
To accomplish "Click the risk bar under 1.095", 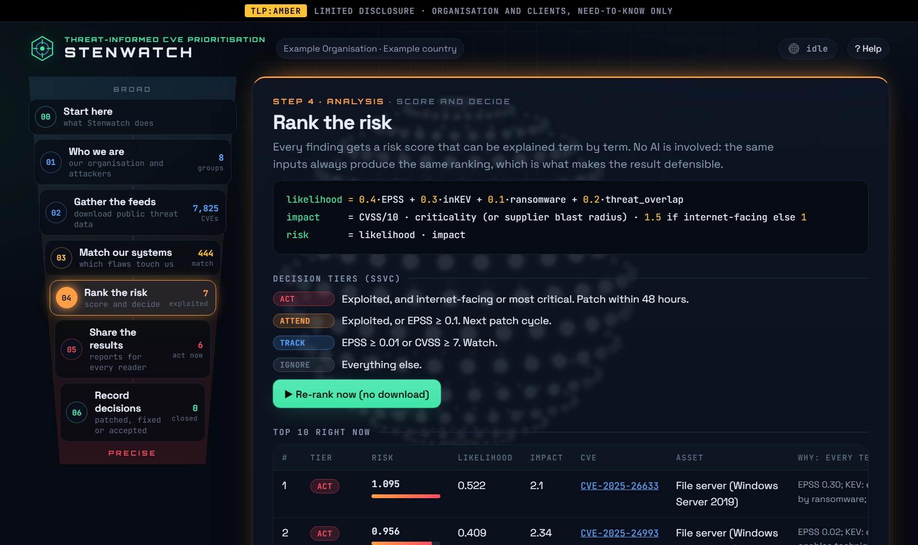I will [x=405, y=496].
